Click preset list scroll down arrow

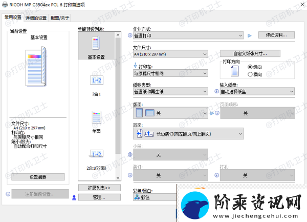118,178
